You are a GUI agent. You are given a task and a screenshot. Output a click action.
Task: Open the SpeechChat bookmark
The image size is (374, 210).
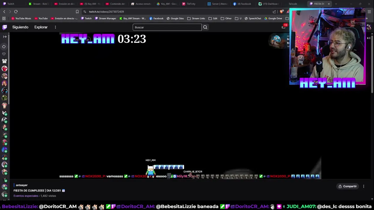(253, 18)
